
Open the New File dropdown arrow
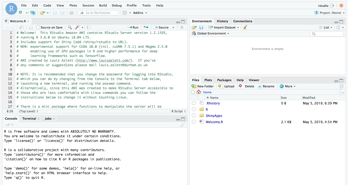27,13
